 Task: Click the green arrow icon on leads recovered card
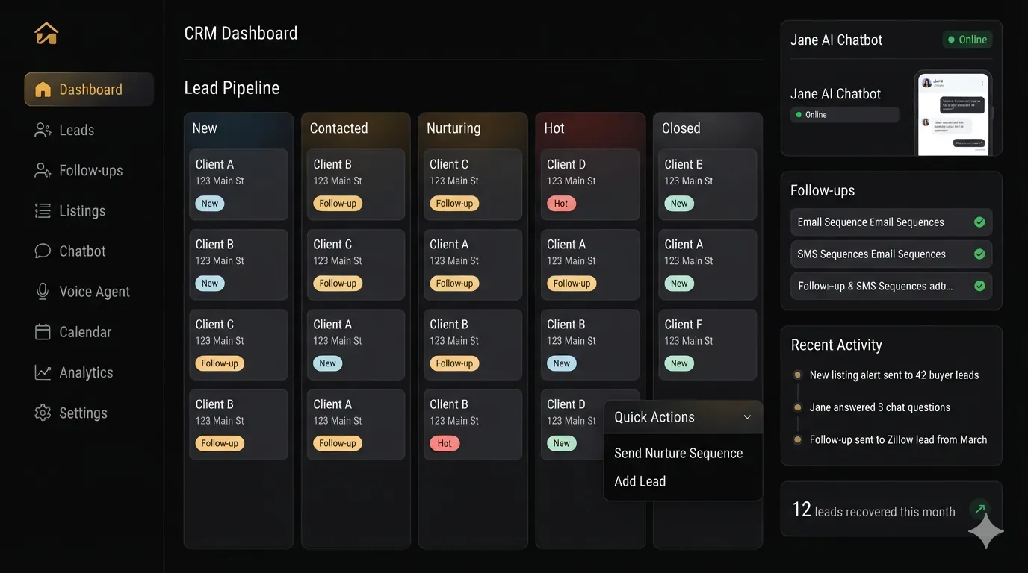pos(979,509)
